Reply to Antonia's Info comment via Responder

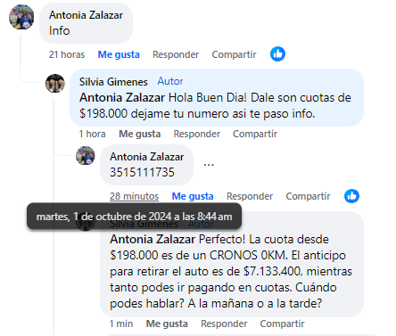coord(176,54)
